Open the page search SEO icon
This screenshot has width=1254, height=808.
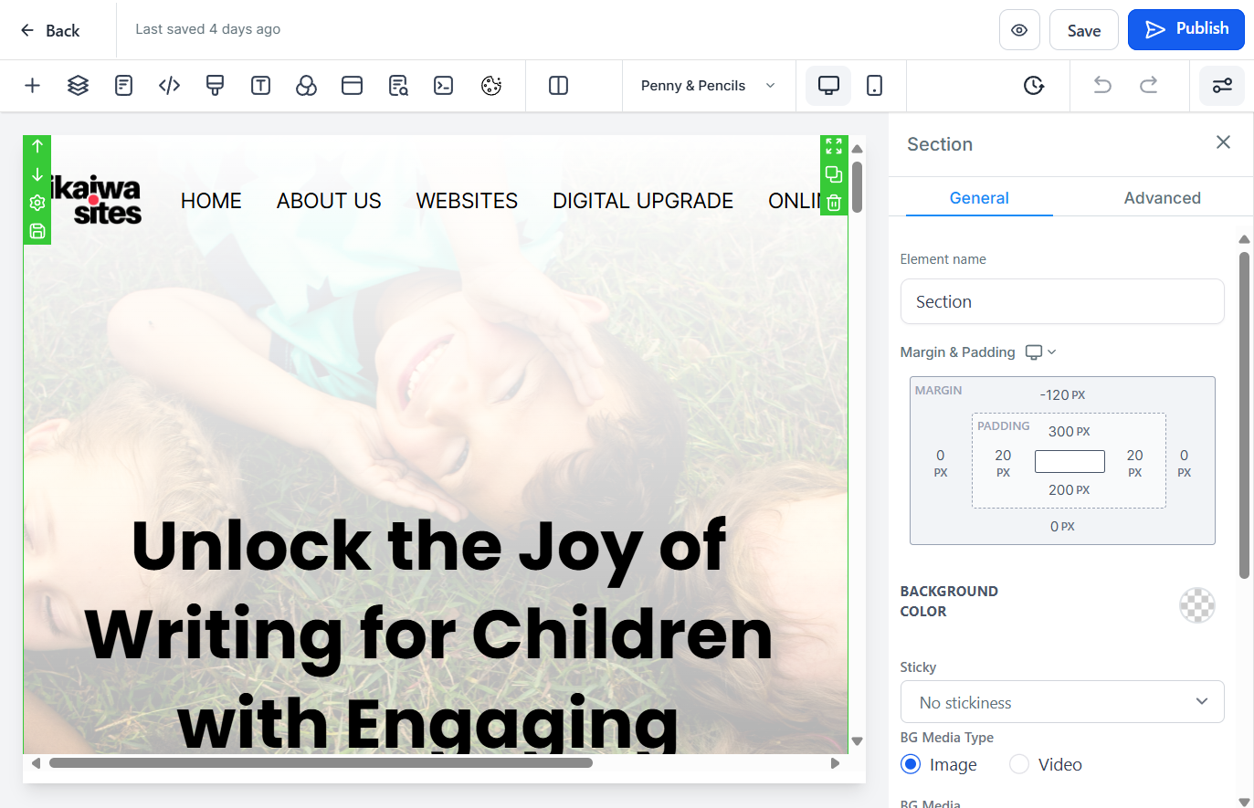(398, 86)
